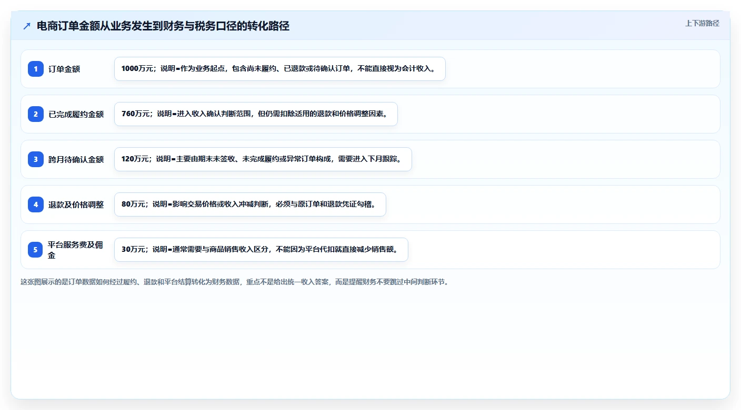Click step number badge 2

pyautogui.click(x=36, y=114)
